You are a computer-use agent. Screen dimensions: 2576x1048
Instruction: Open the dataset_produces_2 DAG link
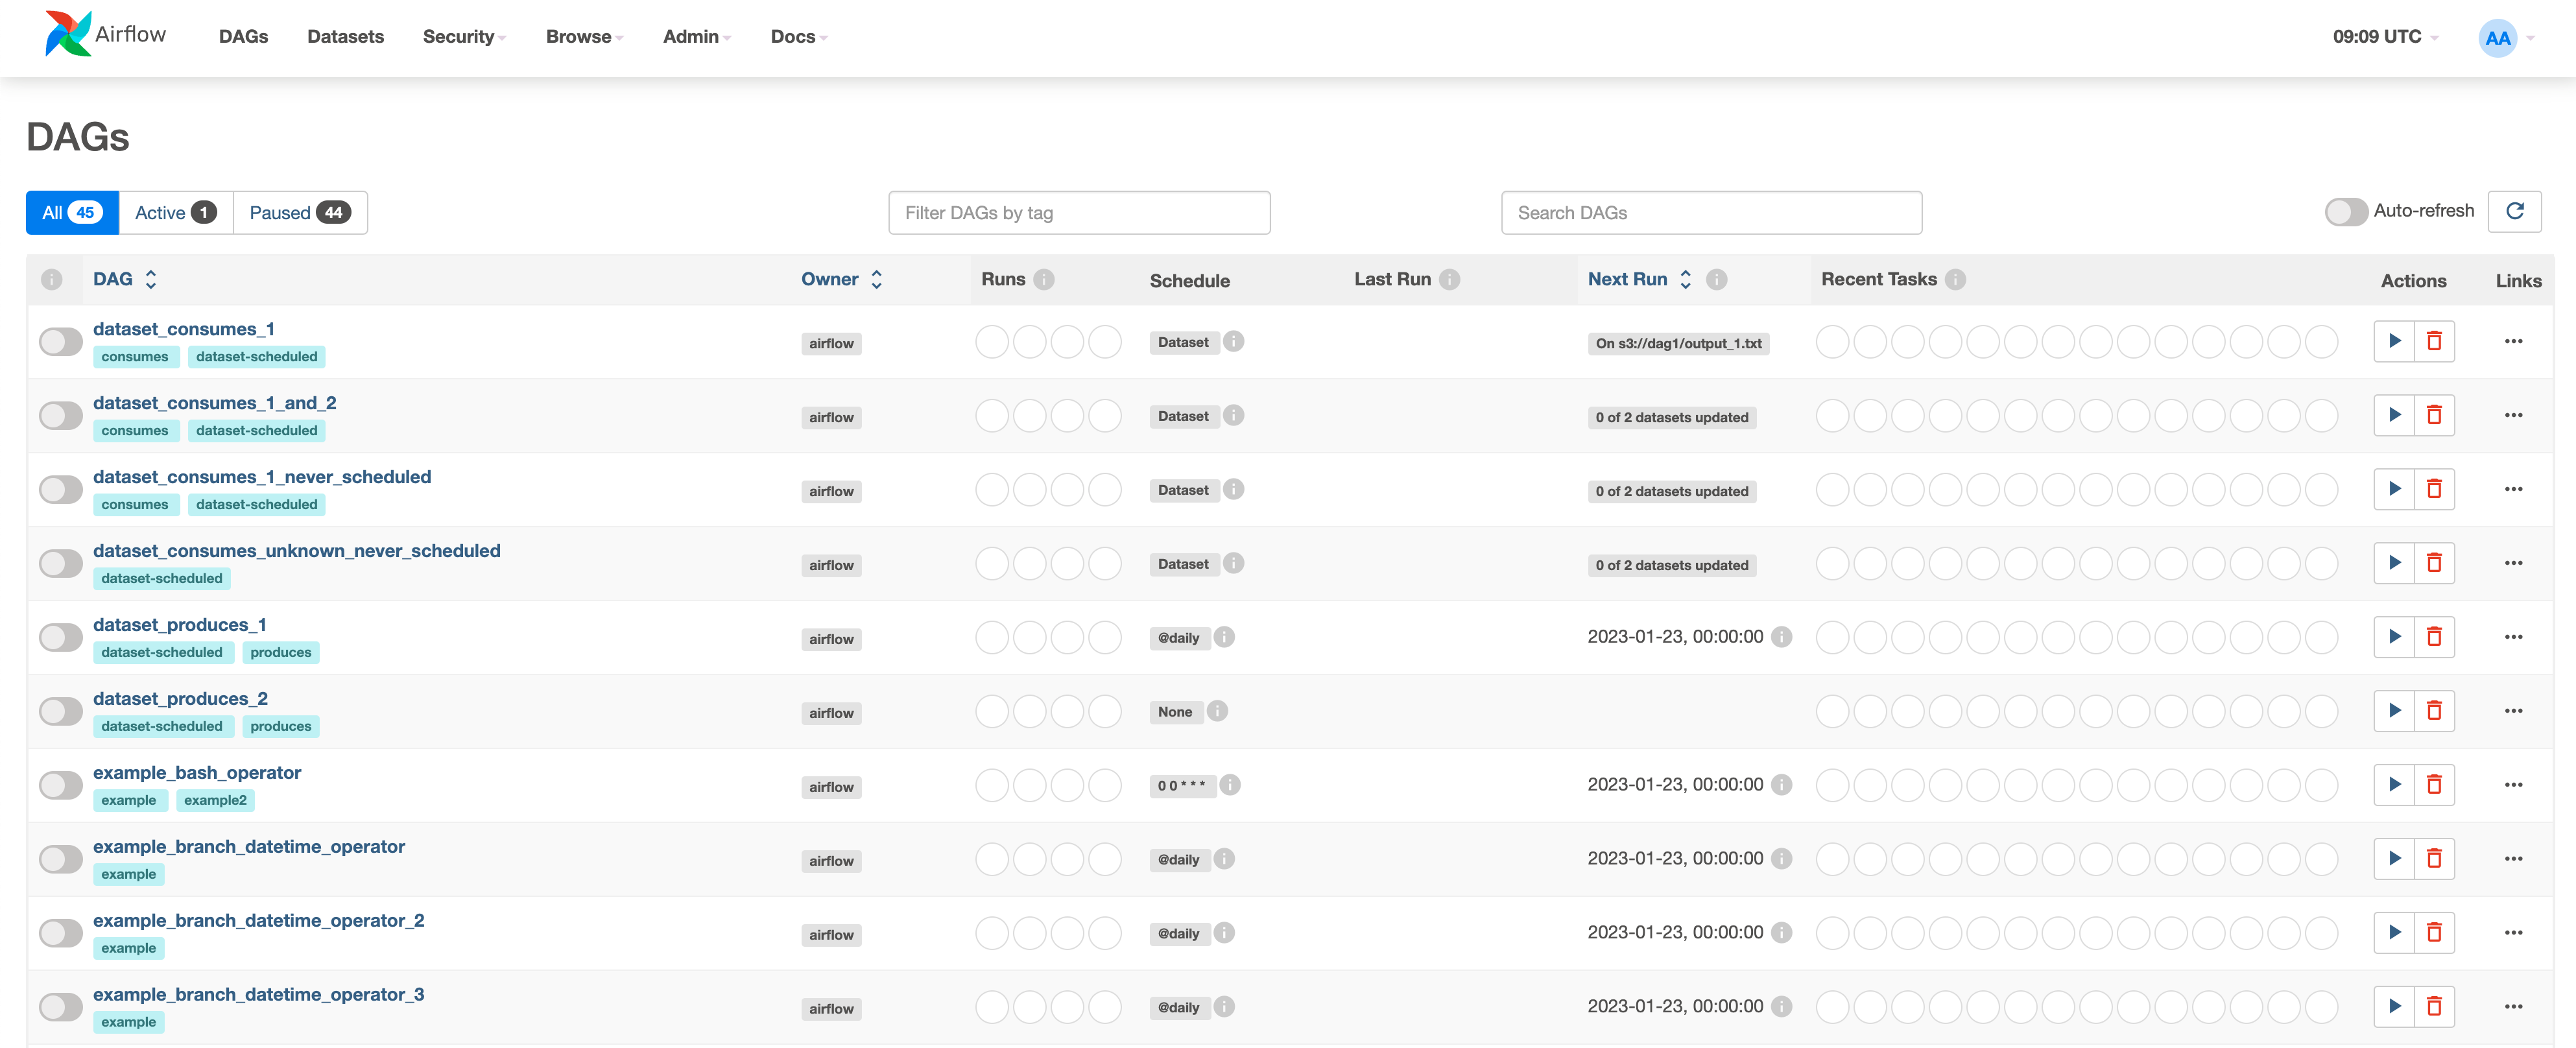coord(180,699)
